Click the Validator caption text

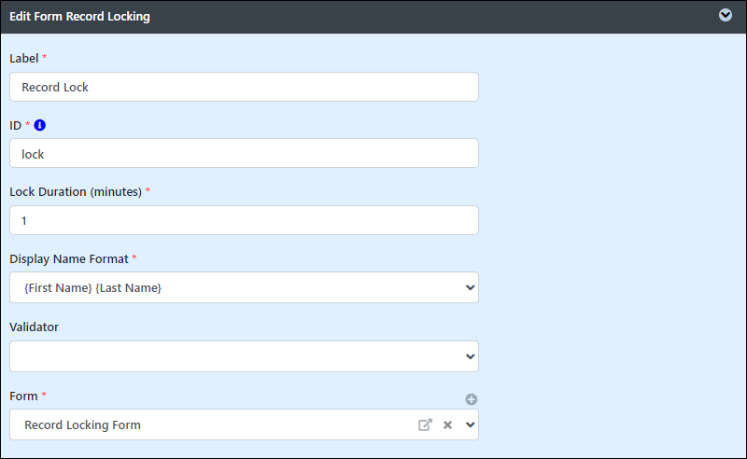(35, 327)
